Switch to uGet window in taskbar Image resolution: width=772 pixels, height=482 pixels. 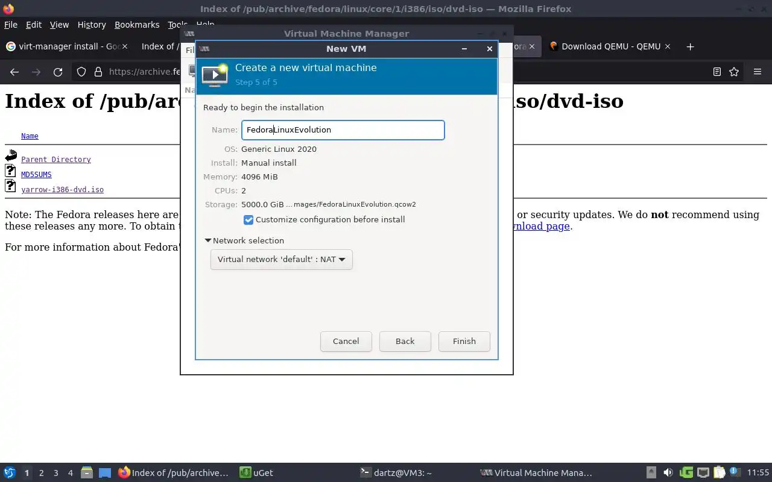(257, 473)
